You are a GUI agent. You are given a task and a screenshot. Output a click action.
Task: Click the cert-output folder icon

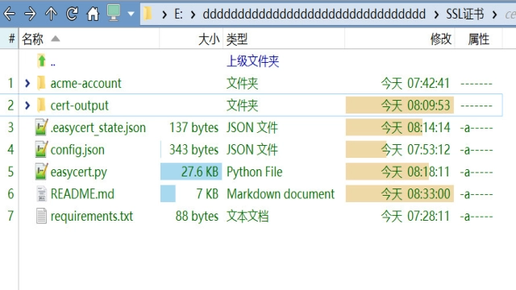(41, 106)
